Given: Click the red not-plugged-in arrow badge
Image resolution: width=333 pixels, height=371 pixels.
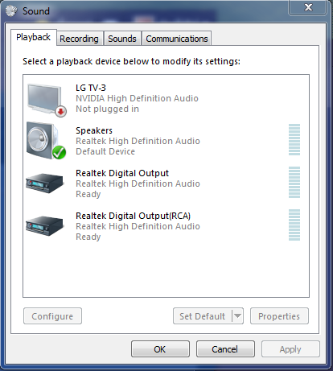Looking at the screenshot, I should tap(60, 111).
